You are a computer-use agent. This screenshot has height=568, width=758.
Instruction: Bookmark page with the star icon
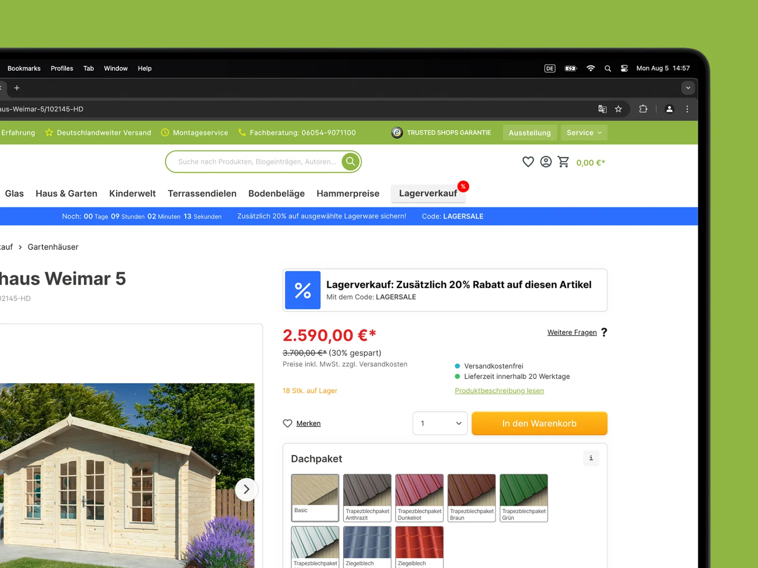[618, 109]
